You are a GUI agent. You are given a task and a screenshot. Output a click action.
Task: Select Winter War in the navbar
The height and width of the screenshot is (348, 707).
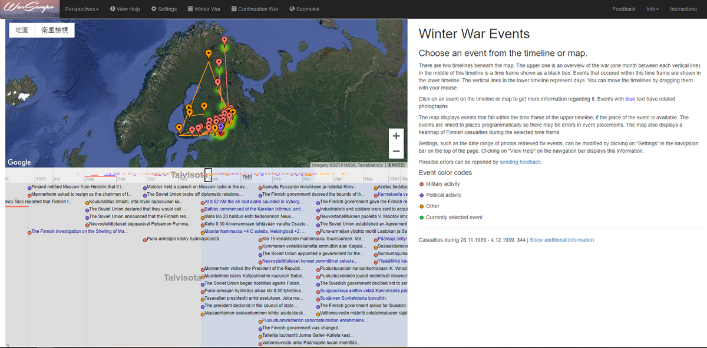tap(203, 9)
